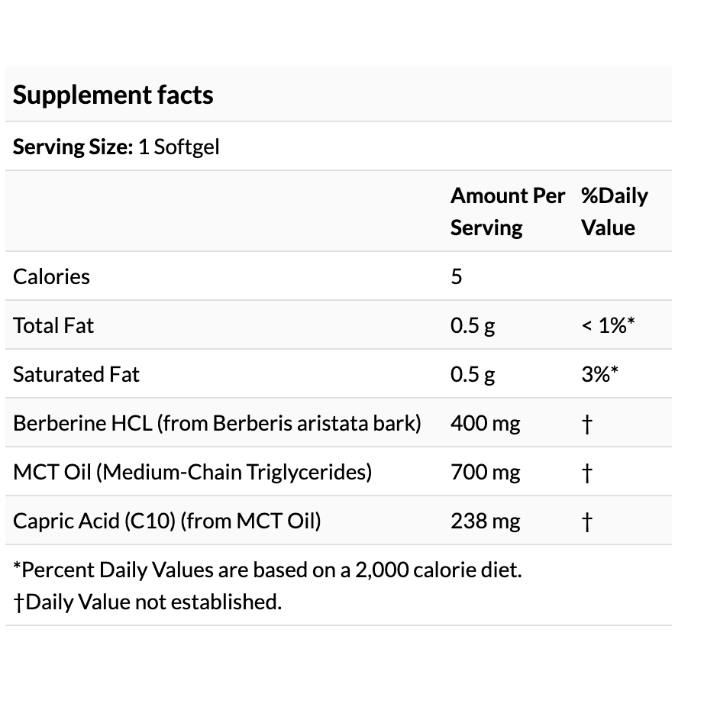Click the Calories amount value 5
The height and width of the screenshot is (704, 704).
tap(456, 276)
